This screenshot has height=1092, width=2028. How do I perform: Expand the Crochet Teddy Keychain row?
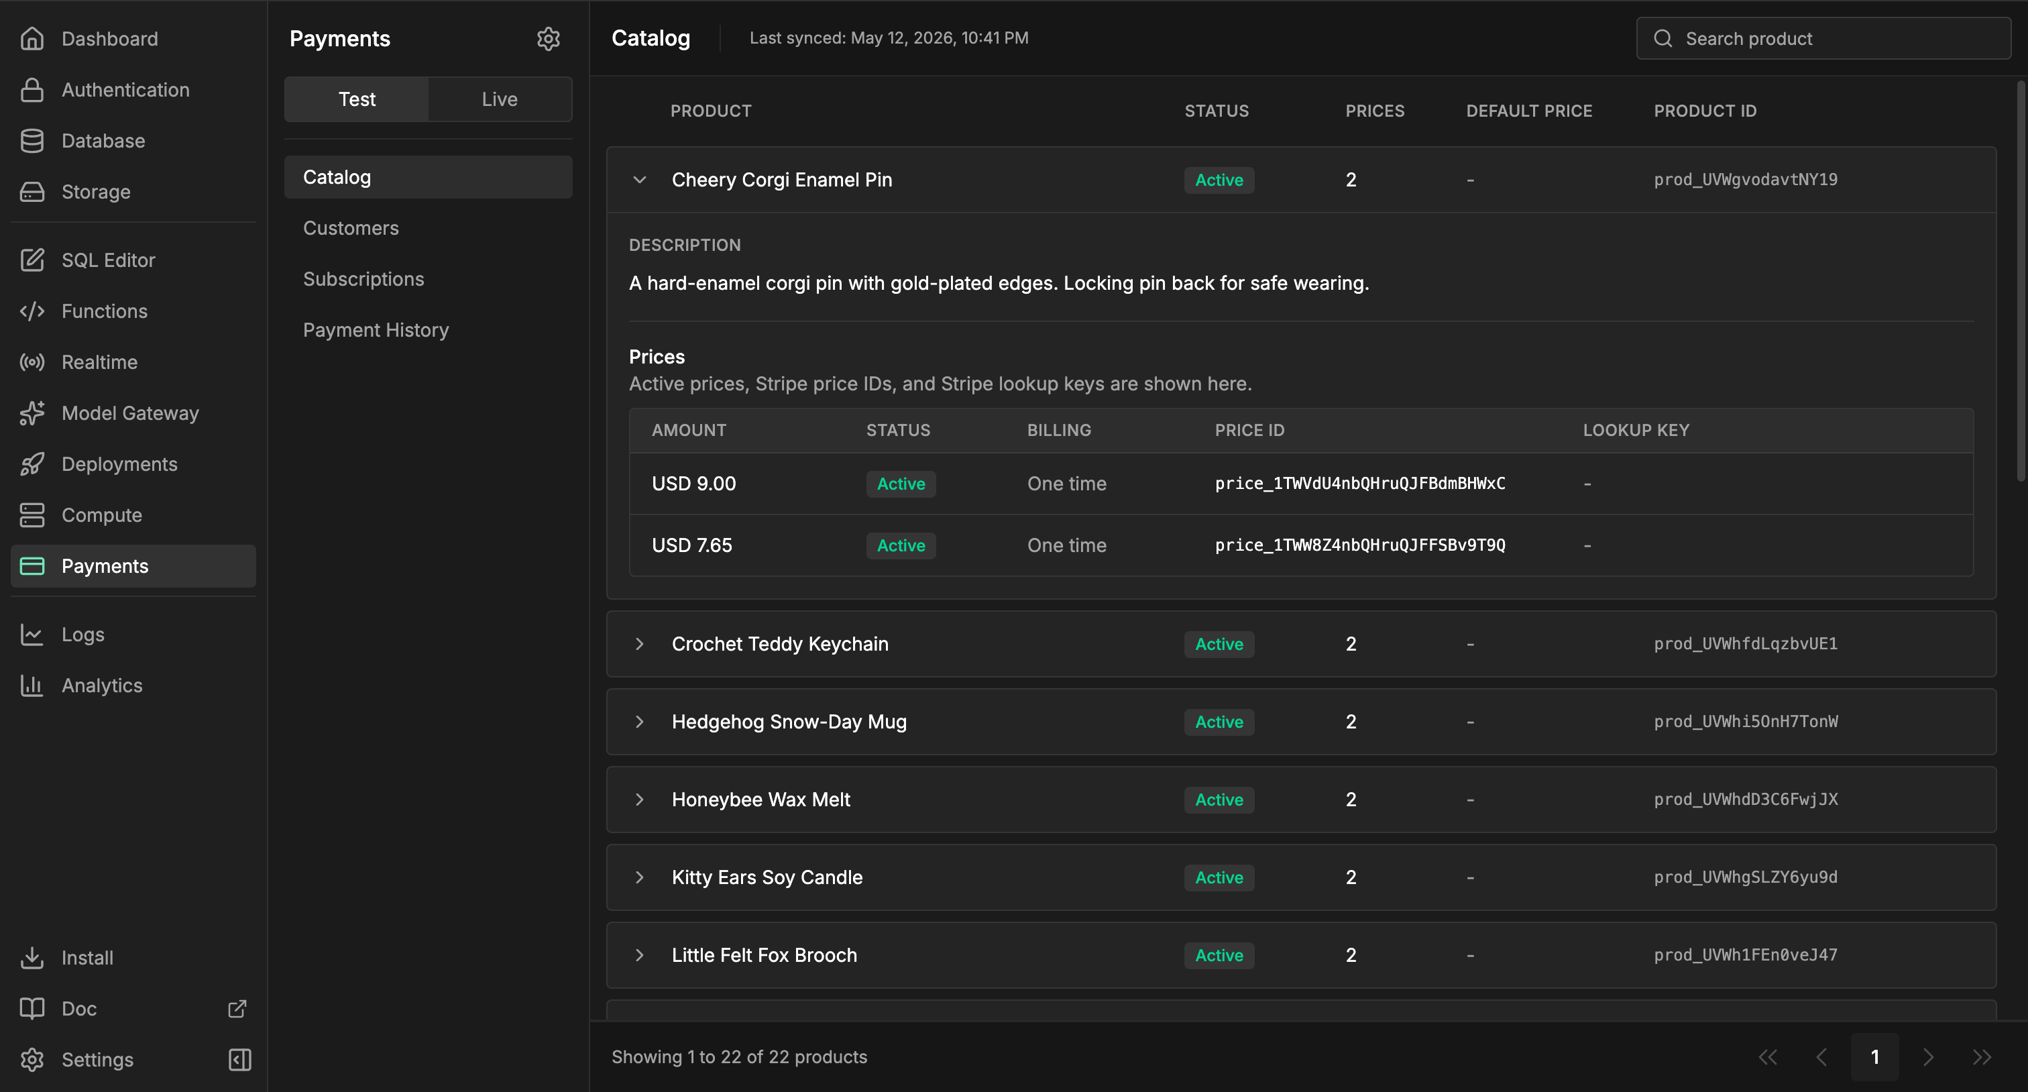point(639,644)
